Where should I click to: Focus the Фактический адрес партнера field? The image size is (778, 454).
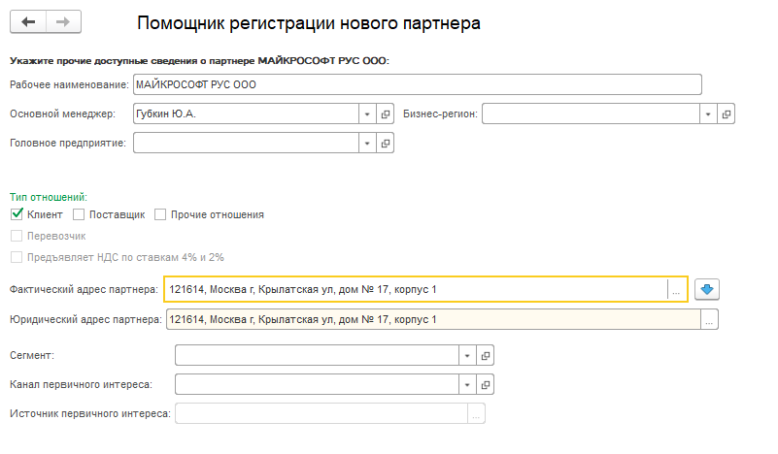pyautogui.click(x=416, y=289)
